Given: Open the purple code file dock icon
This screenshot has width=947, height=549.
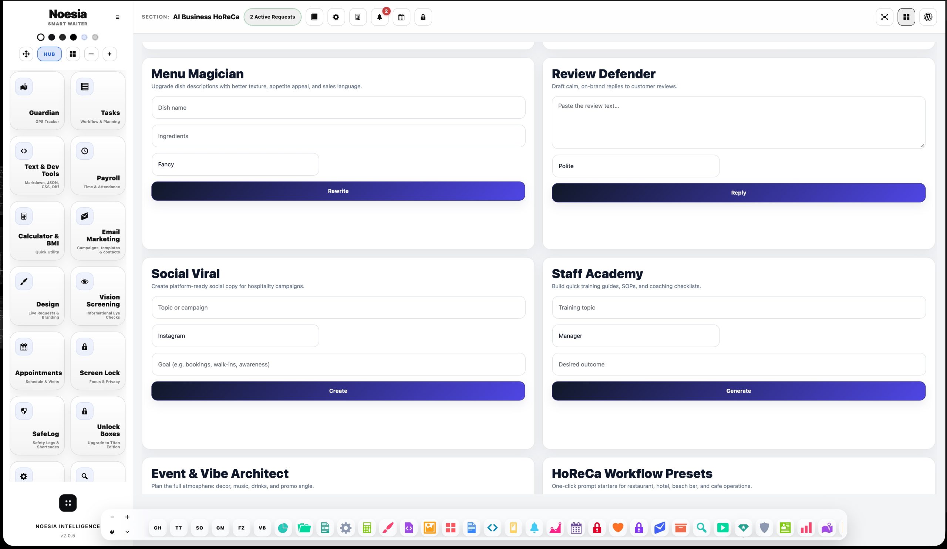Looking at the screenshot, I should (409, 528).
